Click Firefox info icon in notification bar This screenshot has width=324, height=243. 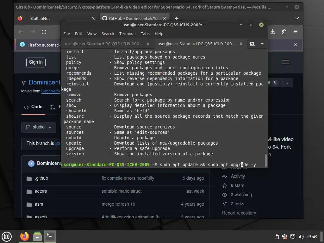tap(22, 44)
